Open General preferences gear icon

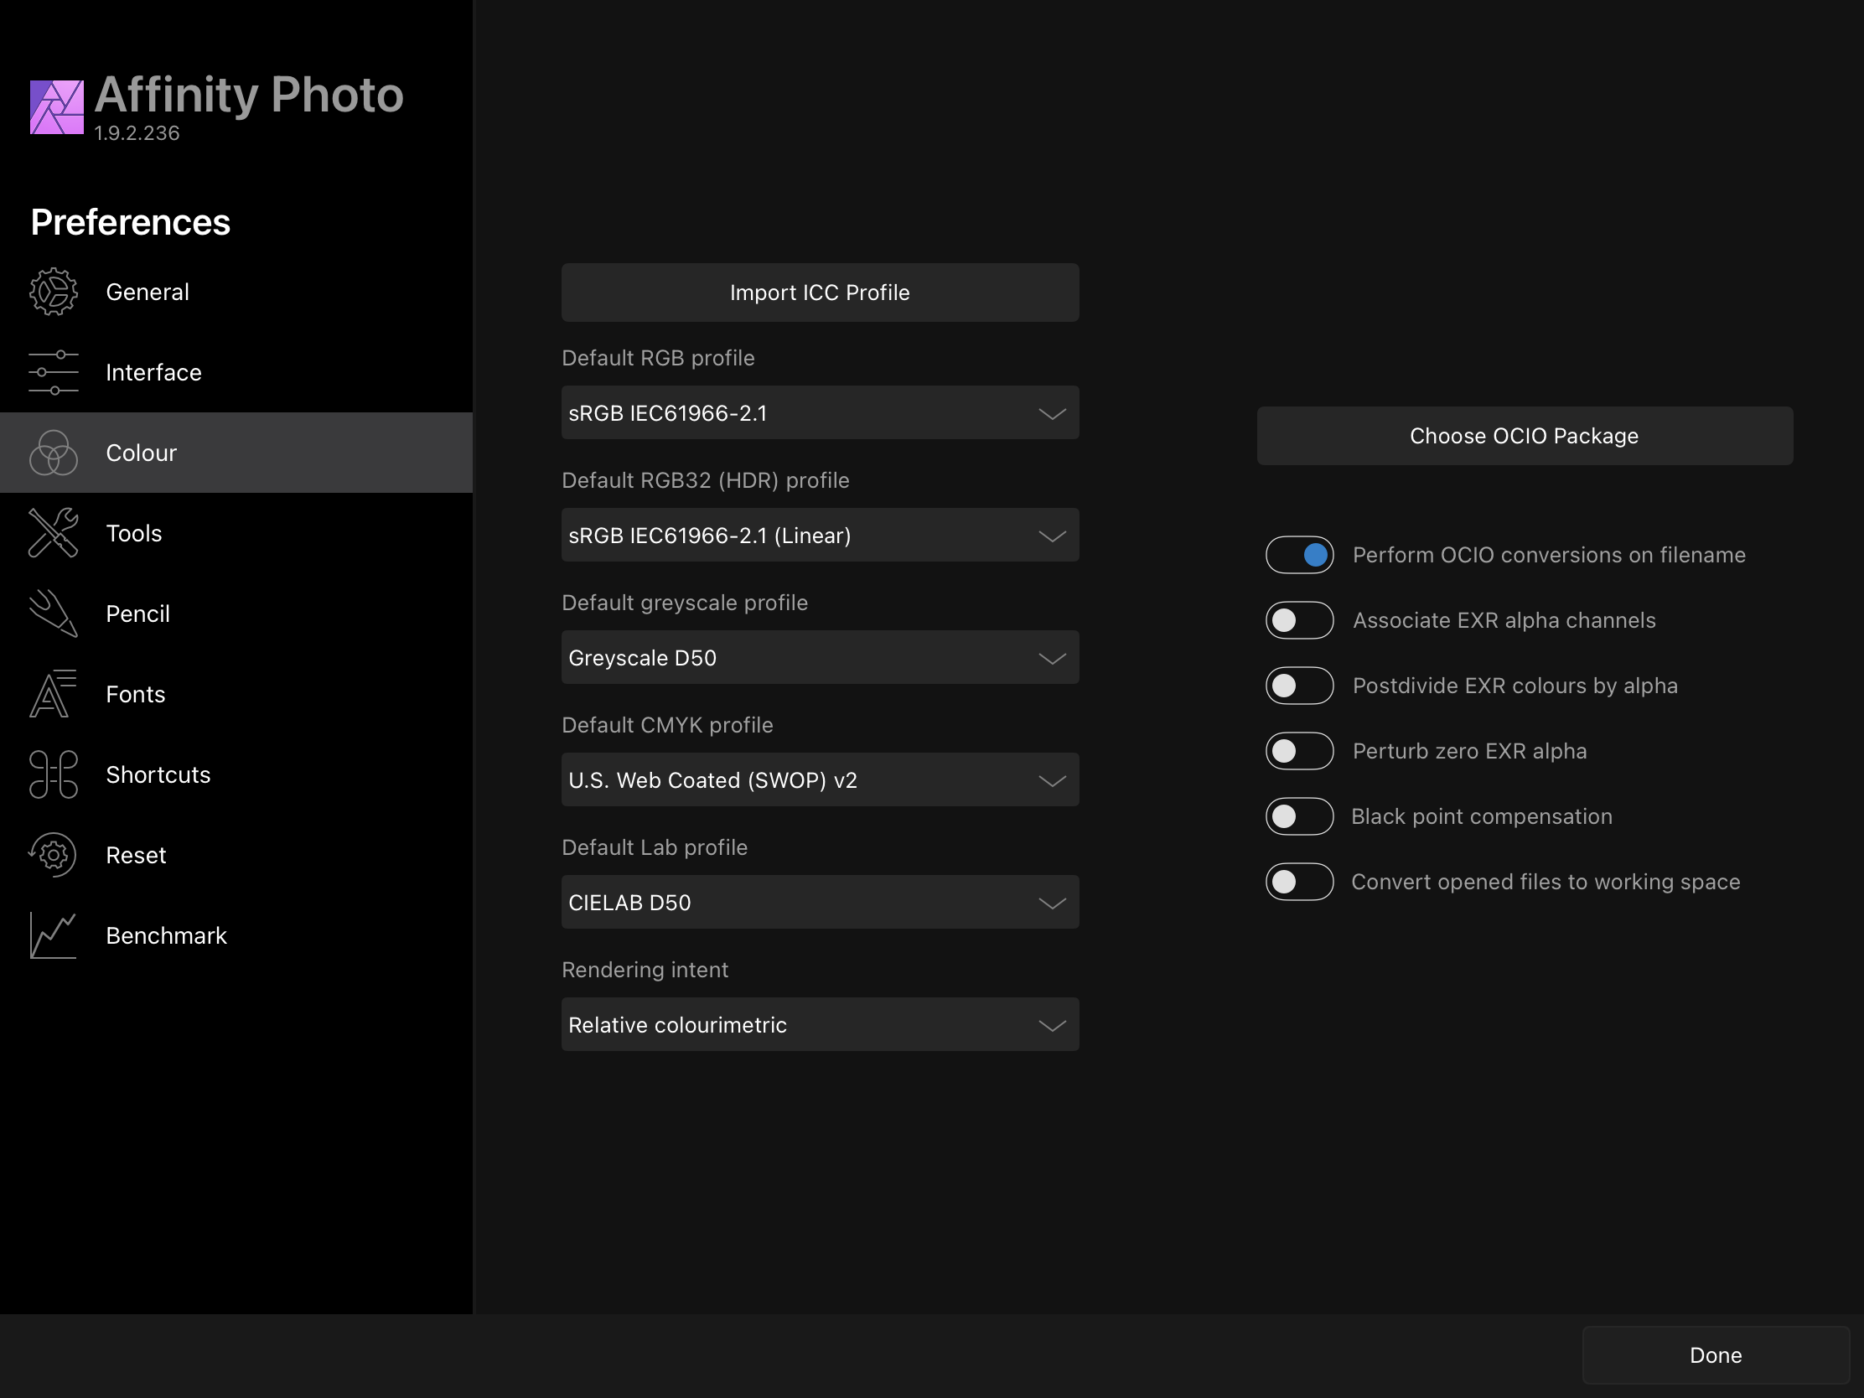[x=53, y=292]
